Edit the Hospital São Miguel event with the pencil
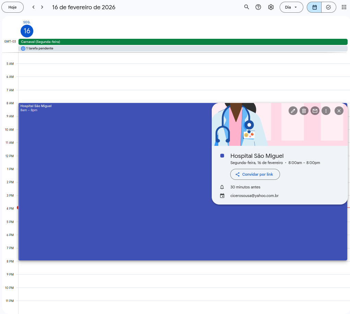 (293, 111)
